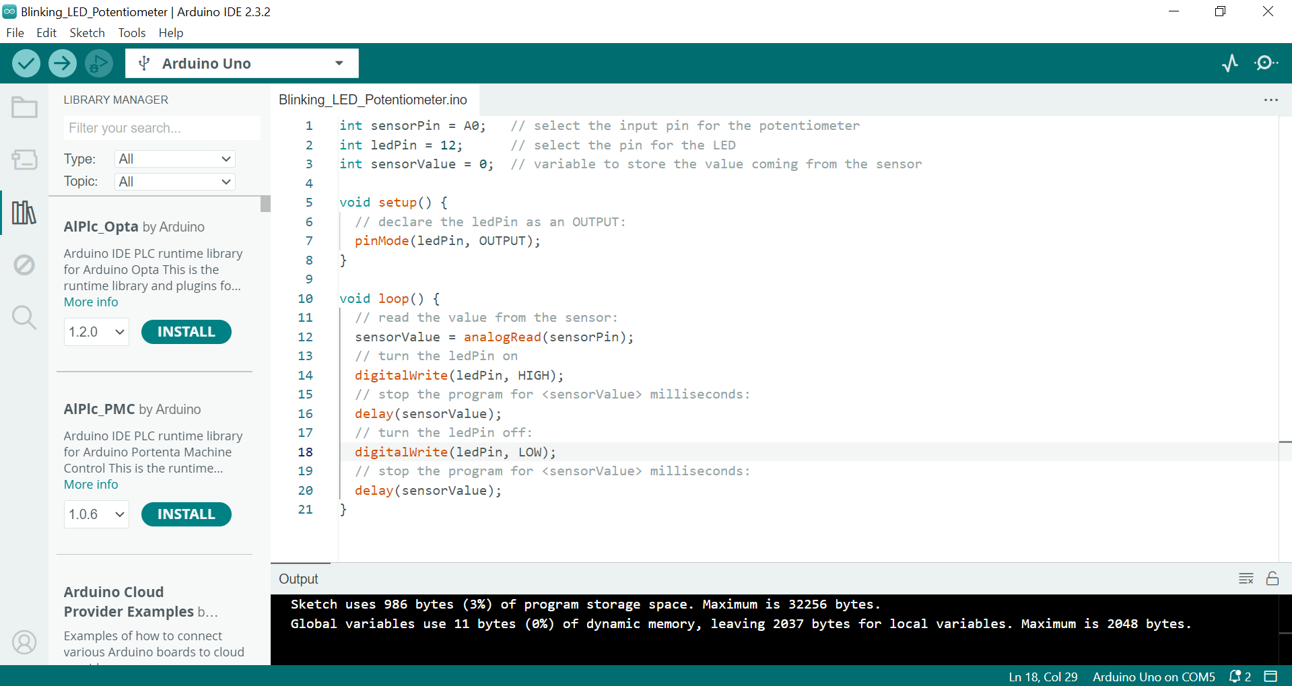
Task: Click the Verify sketch checkmark button
Action: pos(26,63)
